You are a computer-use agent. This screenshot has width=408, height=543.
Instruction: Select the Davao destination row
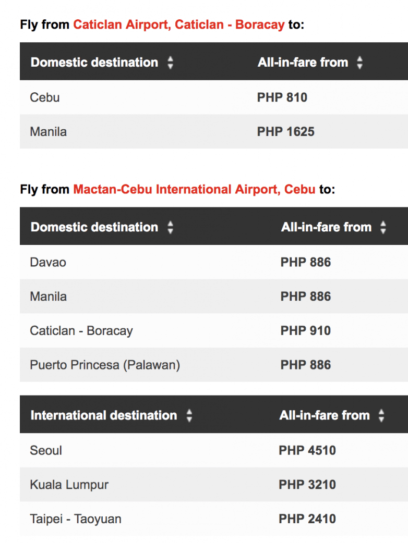48,262
